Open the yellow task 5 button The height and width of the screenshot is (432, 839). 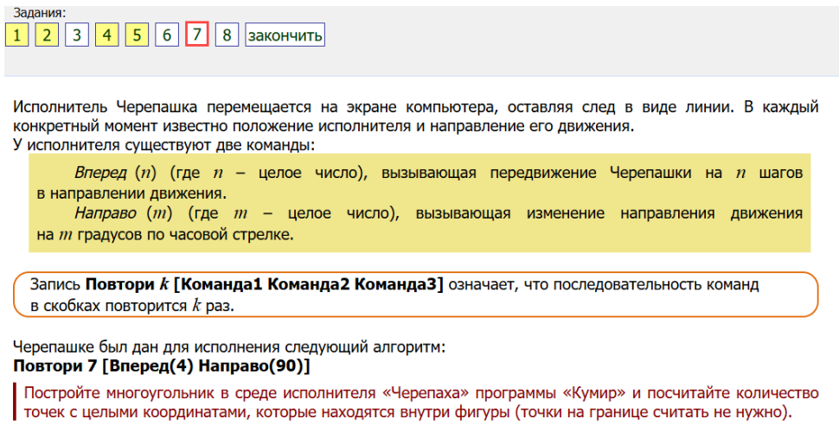tap(137, 35)
